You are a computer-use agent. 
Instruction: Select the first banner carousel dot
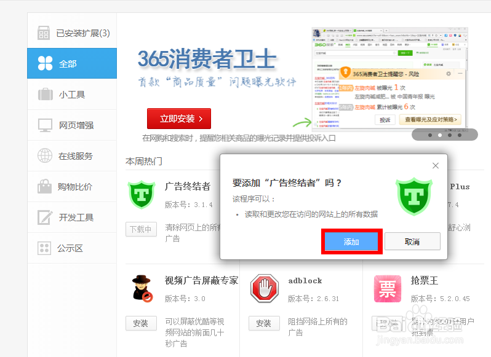[430, 135]
